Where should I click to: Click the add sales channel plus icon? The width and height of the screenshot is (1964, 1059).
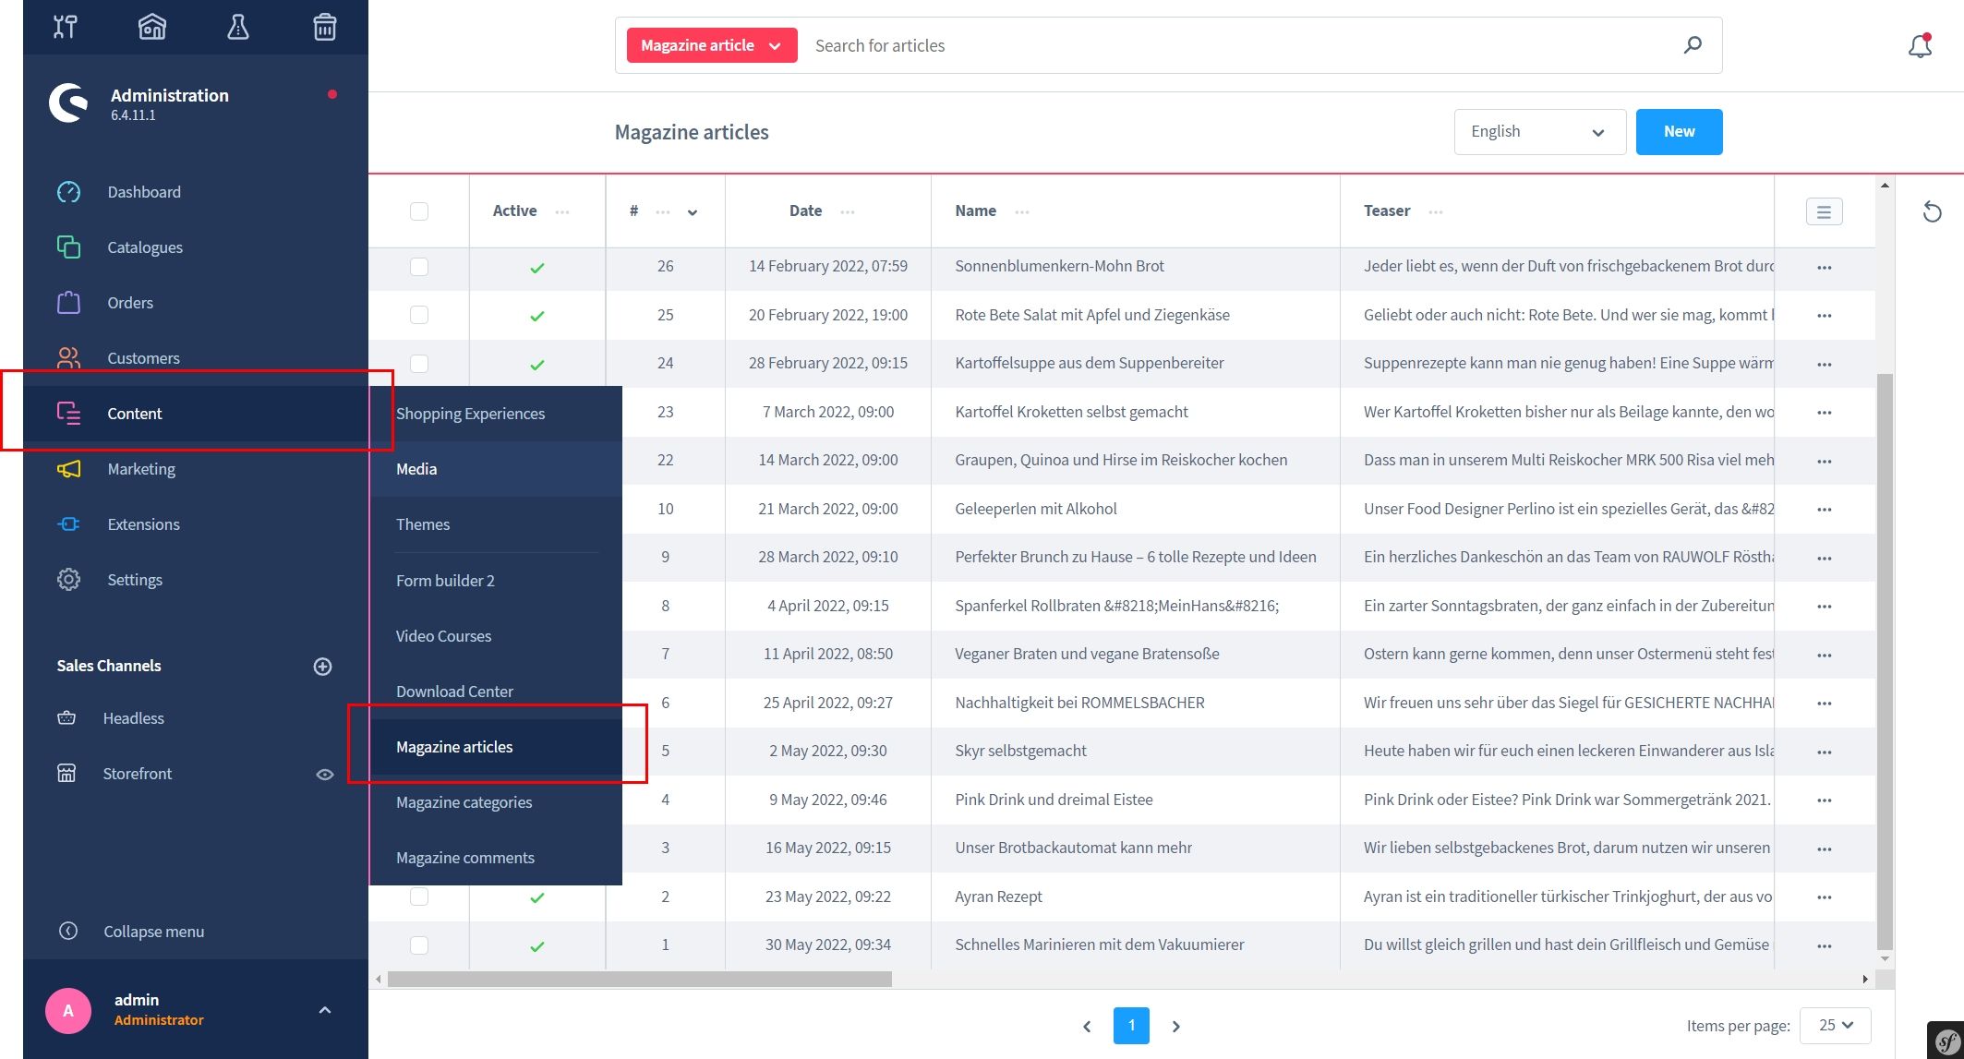click(x=322, y=667)
